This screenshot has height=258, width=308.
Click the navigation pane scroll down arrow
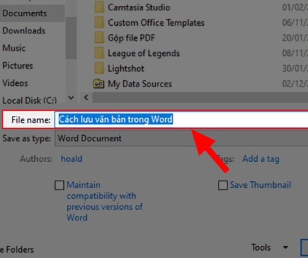[71, 98]
